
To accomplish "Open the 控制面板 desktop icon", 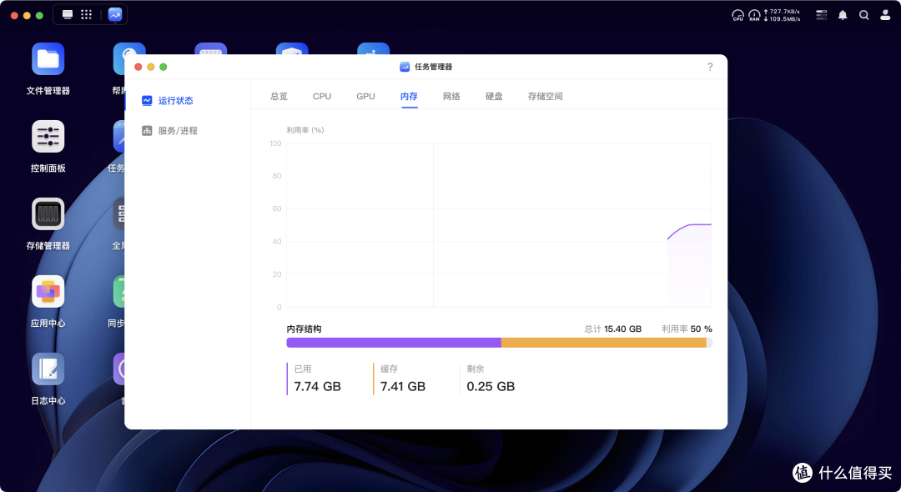I will (x=48, y=136).
